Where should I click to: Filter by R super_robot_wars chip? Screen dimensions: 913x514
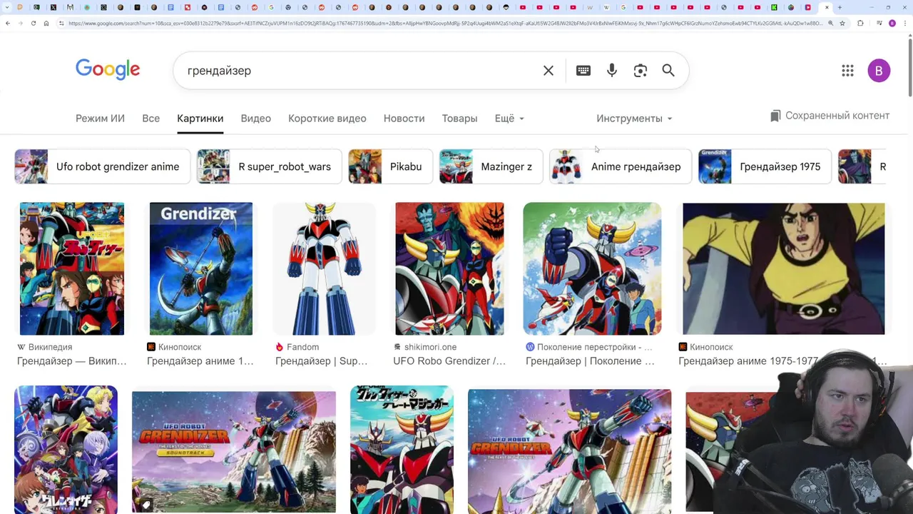coord(269,166)
